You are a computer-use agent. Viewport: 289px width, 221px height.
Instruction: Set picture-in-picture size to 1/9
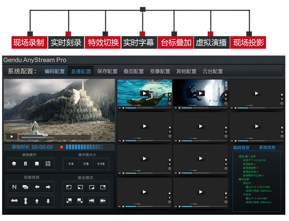(x=86, y=164)
